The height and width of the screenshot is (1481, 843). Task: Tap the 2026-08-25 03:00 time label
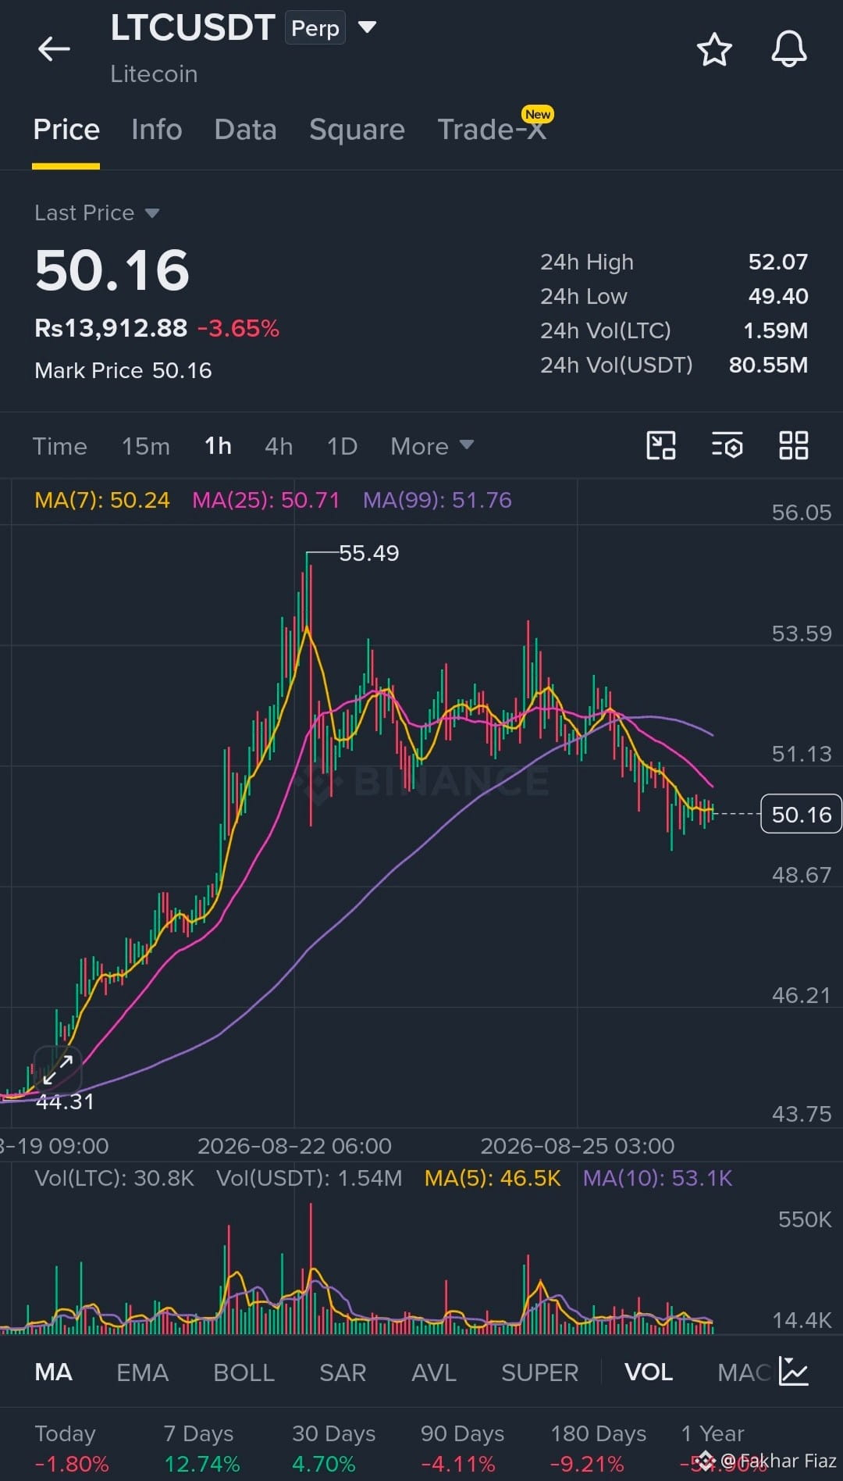577,1146
